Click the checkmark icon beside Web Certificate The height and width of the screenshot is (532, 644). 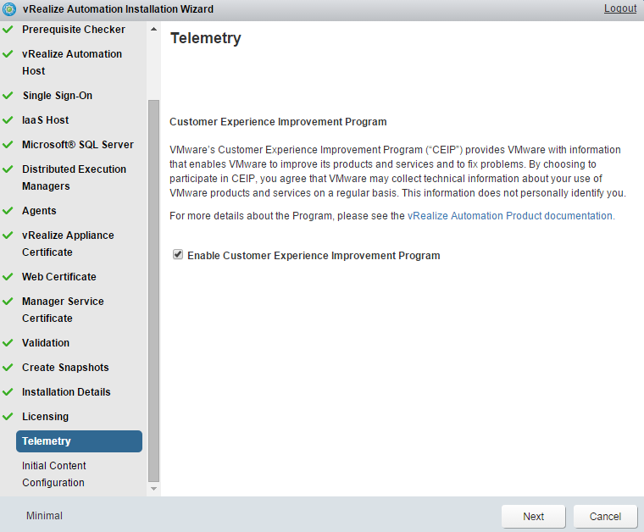pos(8,277)
